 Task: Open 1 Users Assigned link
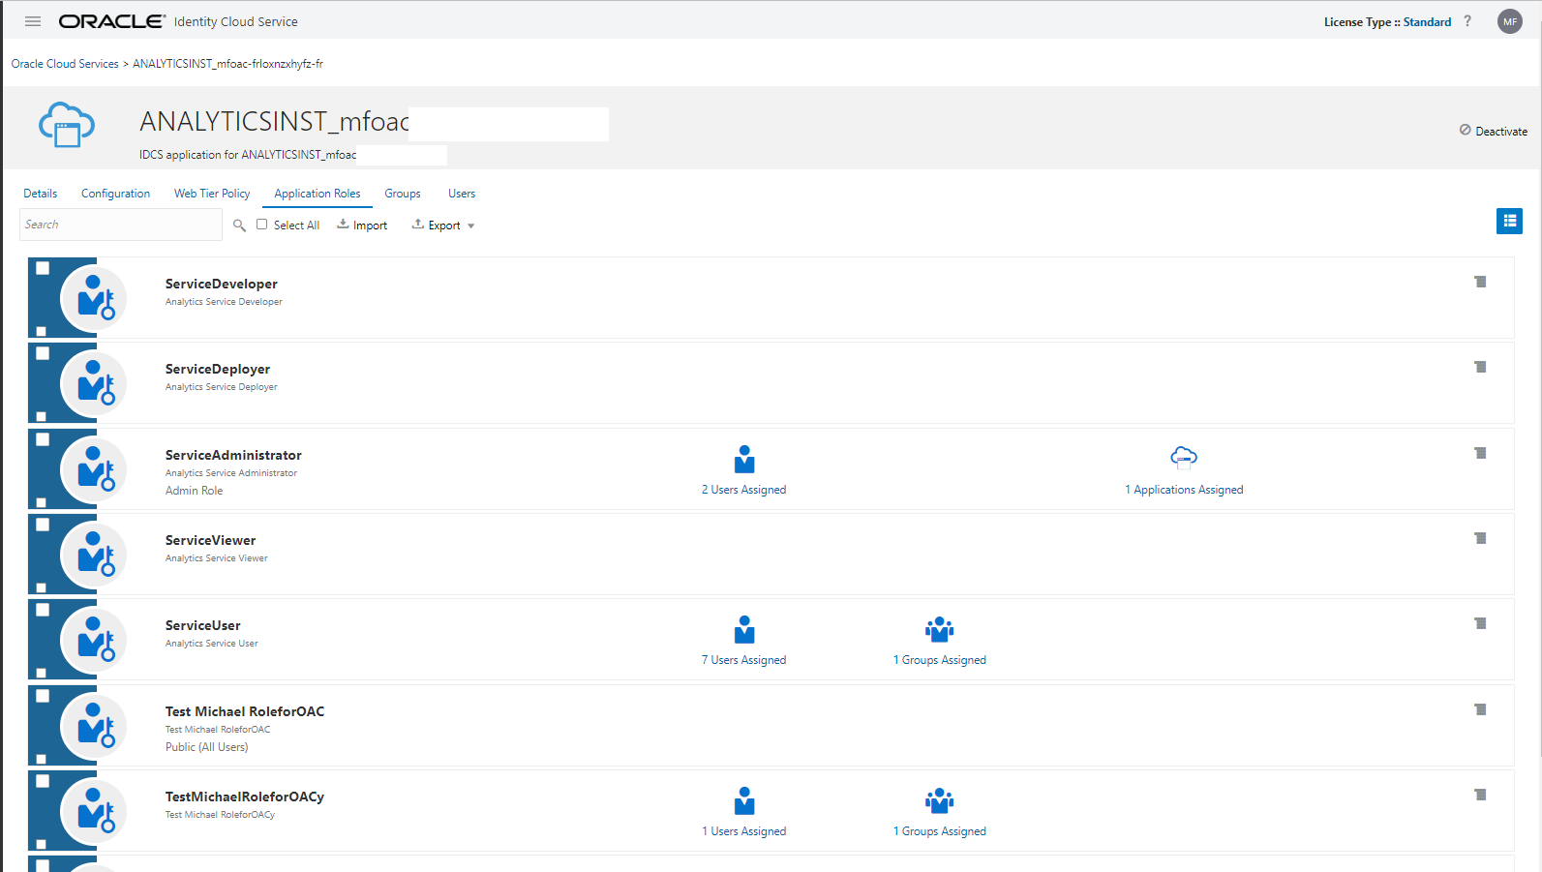(x=744, y=831)
